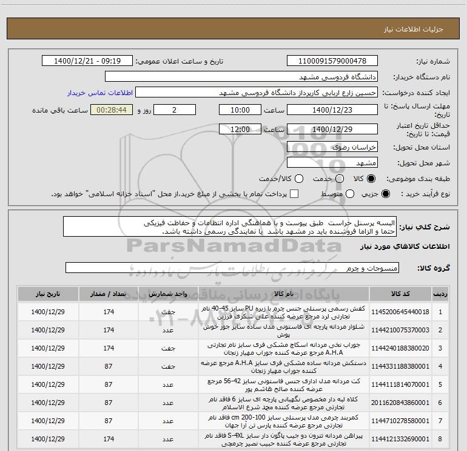Click the goods group field منسوجات و چرم
467x451 pixels.
(232, 268)
